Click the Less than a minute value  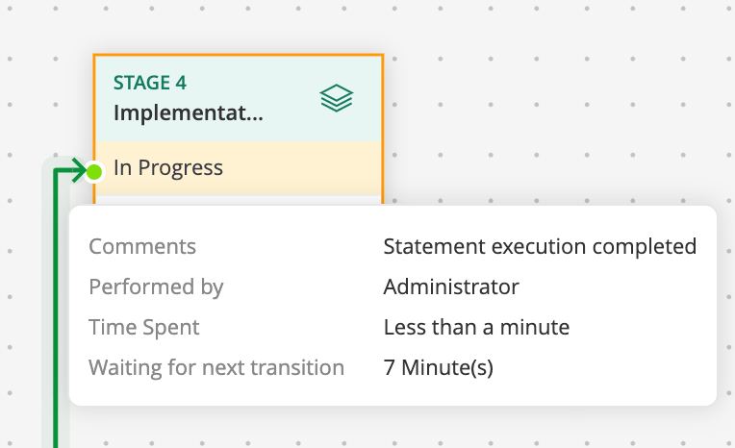[x=476, y=327]
